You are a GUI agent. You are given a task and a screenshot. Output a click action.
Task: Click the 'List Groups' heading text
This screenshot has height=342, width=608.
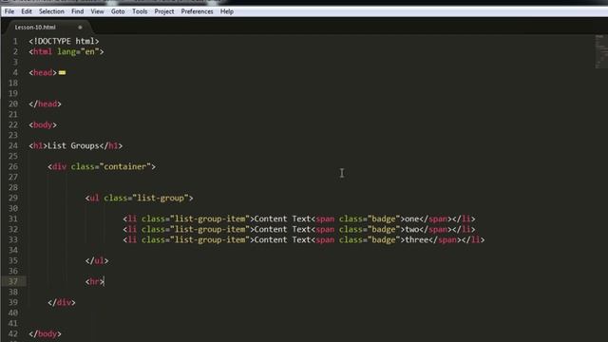point(73,145)
